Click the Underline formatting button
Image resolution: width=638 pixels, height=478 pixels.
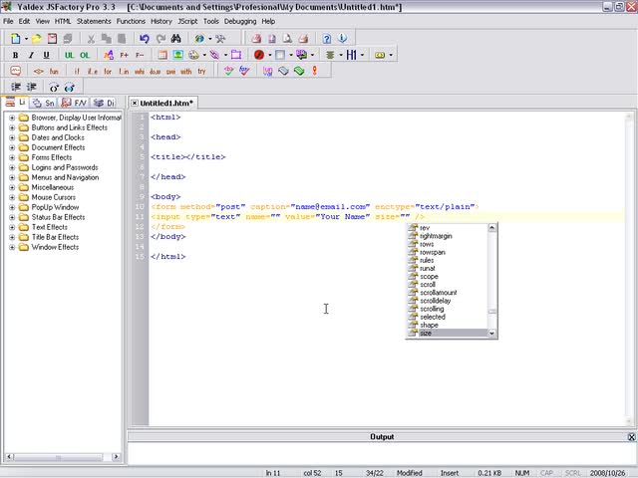pyautogui.click(x=46, y=56)
